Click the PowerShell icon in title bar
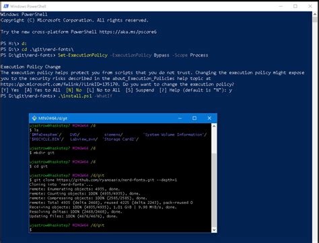This screenshot has height=243, width=319. pos(6,6)
